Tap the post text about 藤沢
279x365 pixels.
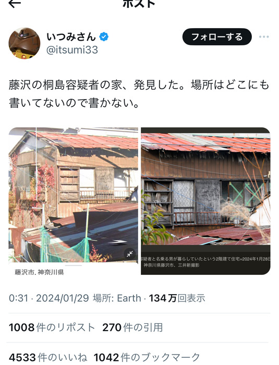pos(139,94)
